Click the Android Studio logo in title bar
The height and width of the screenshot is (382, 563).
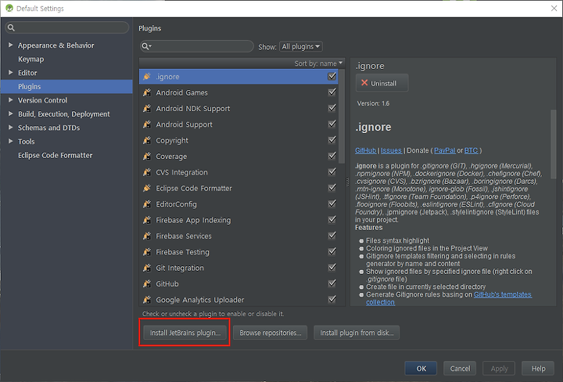click(x=9, y=8)
